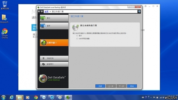Open Windows Explorer from the taskbar
The height and width of the screenshot is (100, 178).
click(x=20, y=97)
